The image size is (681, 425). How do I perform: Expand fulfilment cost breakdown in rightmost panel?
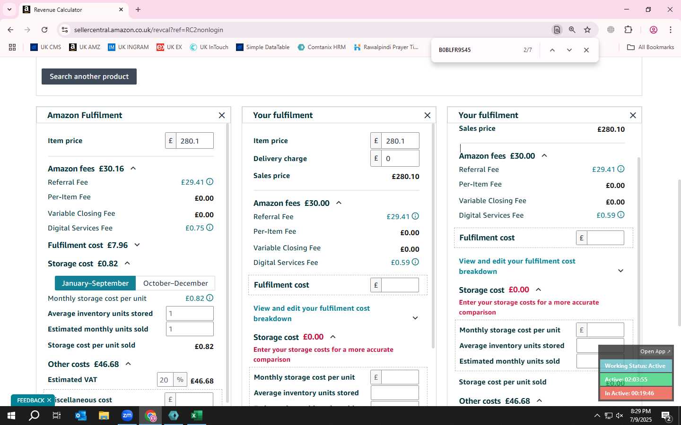[621, 271]
